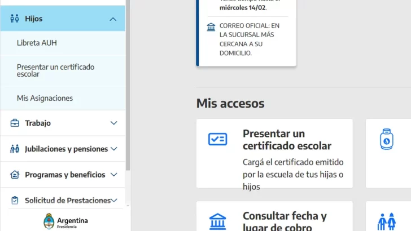Click the Programas y beneficios house icon

click(15, 175)
